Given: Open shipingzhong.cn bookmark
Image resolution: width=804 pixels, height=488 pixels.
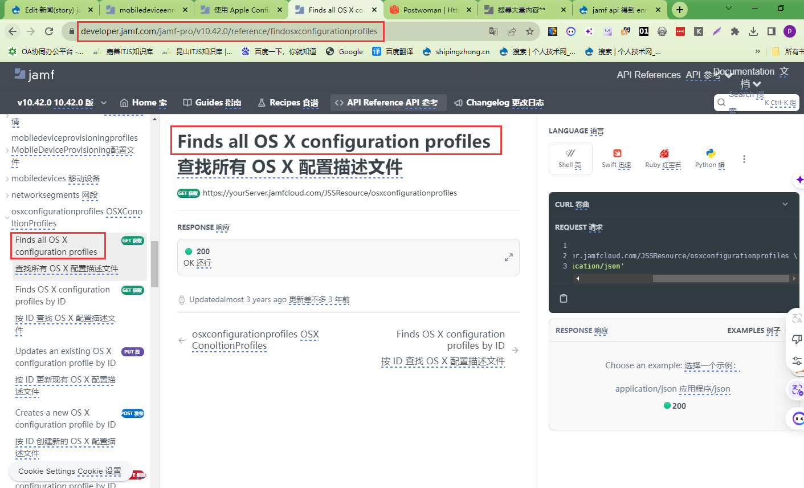Looking at the screenshot, I should [x=456, y=51].
